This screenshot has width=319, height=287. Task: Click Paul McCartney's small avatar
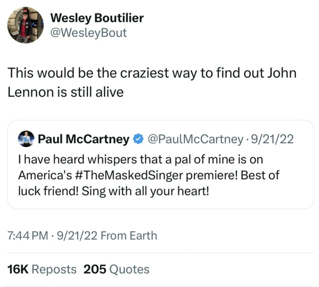click(x=26, y=139)
